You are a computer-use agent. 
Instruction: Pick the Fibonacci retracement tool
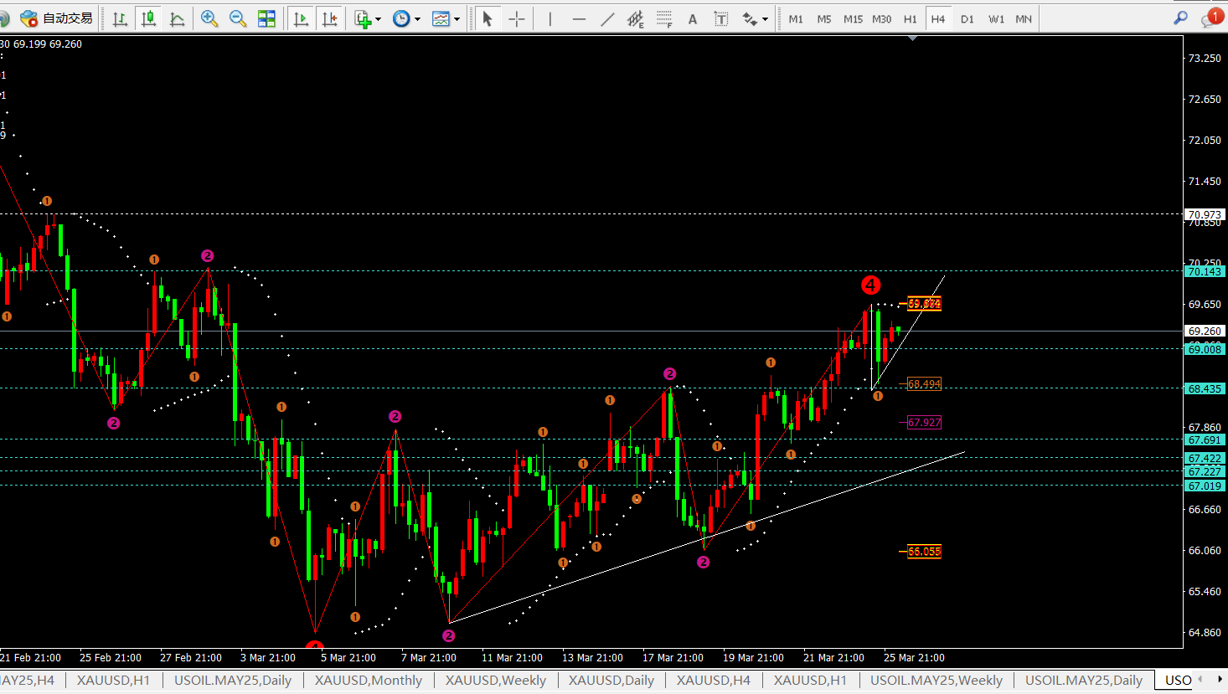(664, 18)
